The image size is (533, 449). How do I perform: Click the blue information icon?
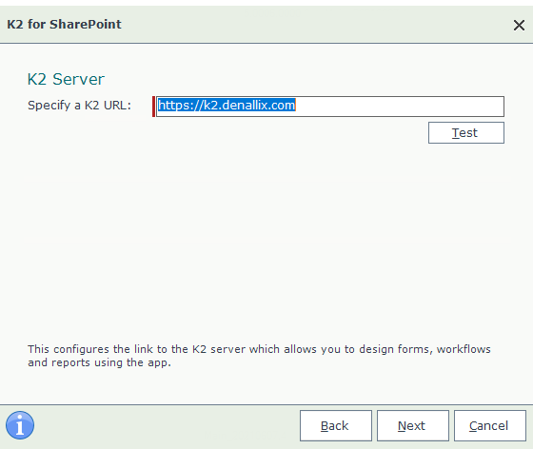coord(20,425)
